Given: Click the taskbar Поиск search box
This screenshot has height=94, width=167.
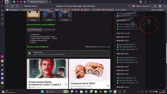Looking at the screenshot, I should (57, 92).
